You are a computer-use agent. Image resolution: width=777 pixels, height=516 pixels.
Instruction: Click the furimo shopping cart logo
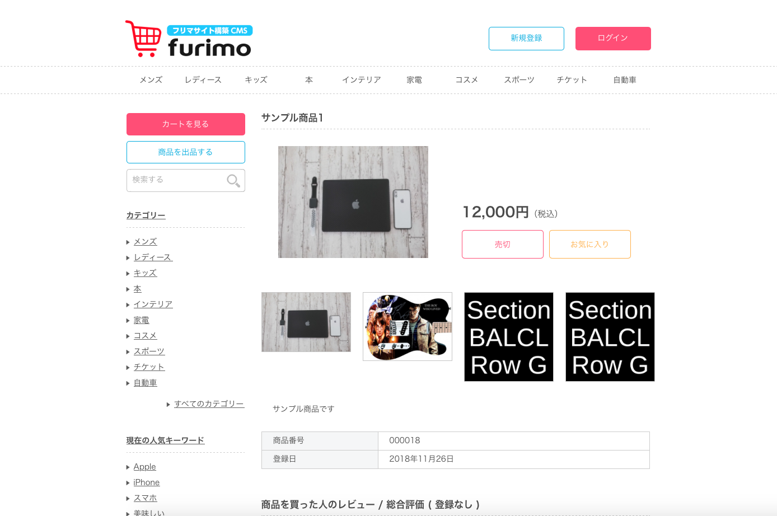coord(189,39)
